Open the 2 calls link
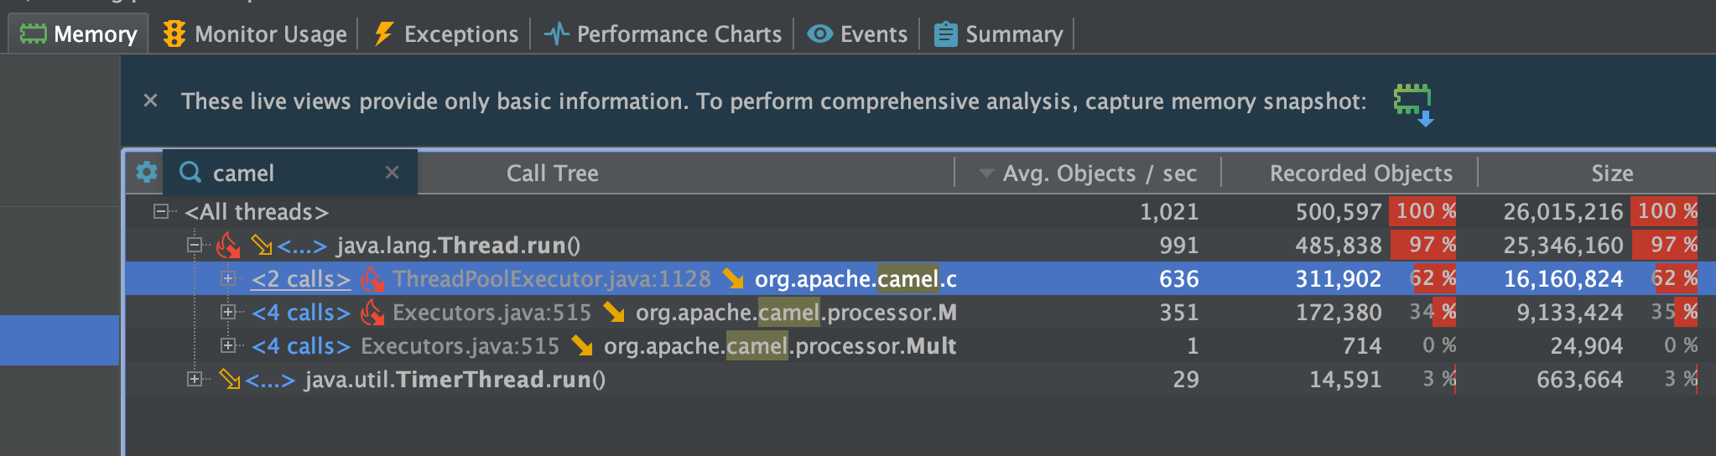The height and width of the screenshot is (456, 1716). tap(300, 279)
